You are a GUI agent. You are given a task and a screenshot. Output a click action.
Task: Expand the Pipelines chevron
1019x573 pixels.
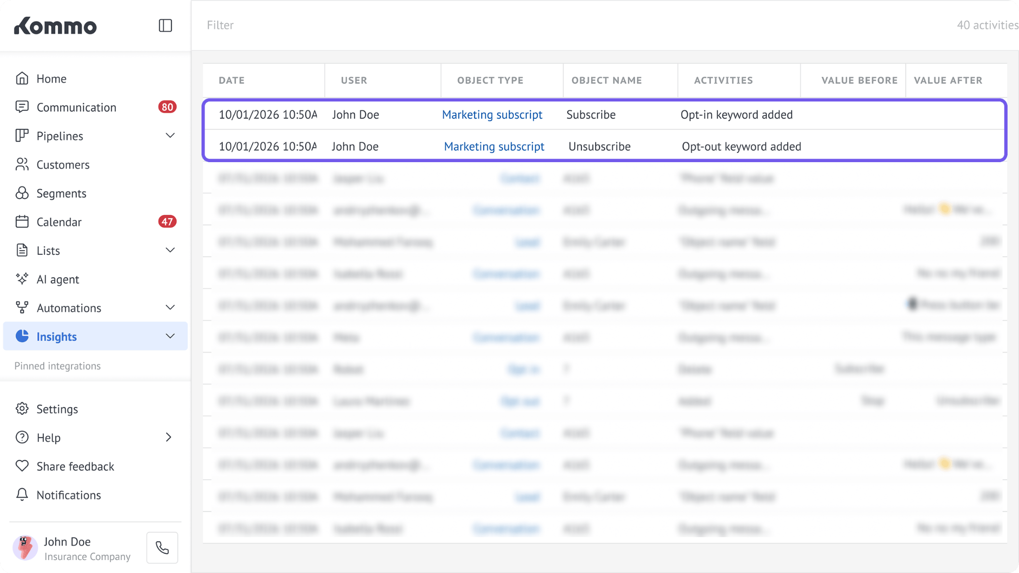pos(170,136)
